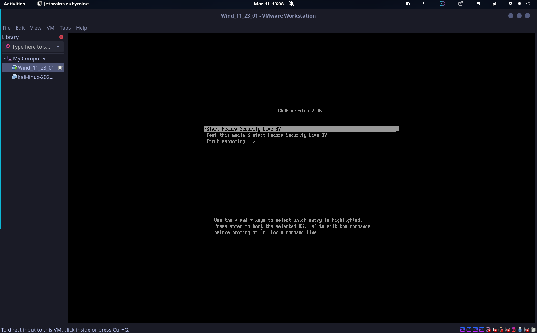Viewport: 537px width, 333px height.
Task: Select My Computer in the library
Action: coord(30,58)
